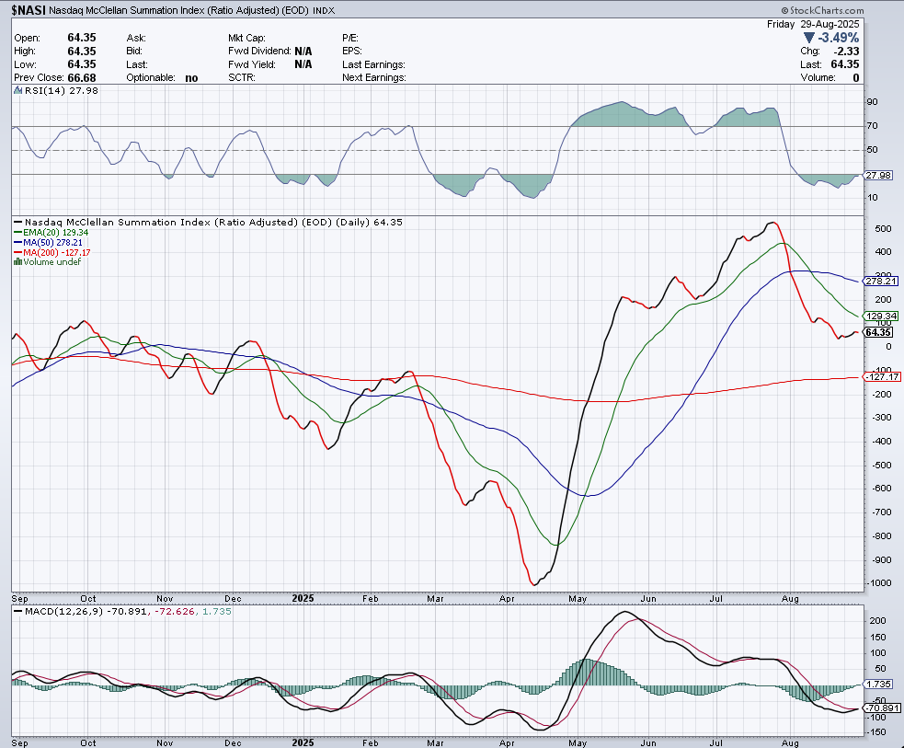Click the Nasdaq McClellan Summation Index (Daily) legend
904x748 pixels.
(213, 222)
